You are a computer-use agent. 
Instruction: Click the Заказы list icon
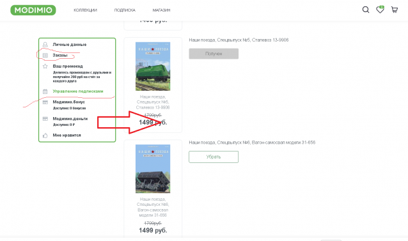click(x=45, y=56)
